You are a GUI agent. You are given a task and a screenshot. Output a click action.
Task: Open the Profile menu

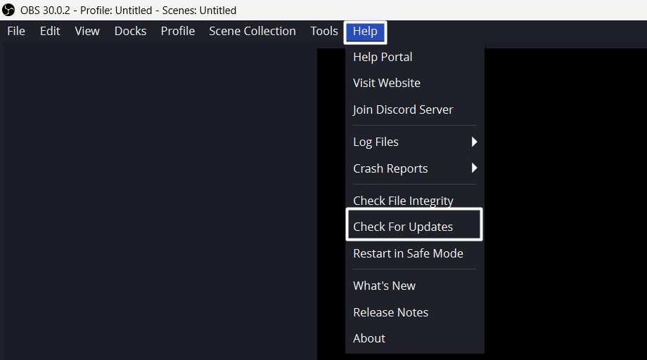[x=177, y=31]
